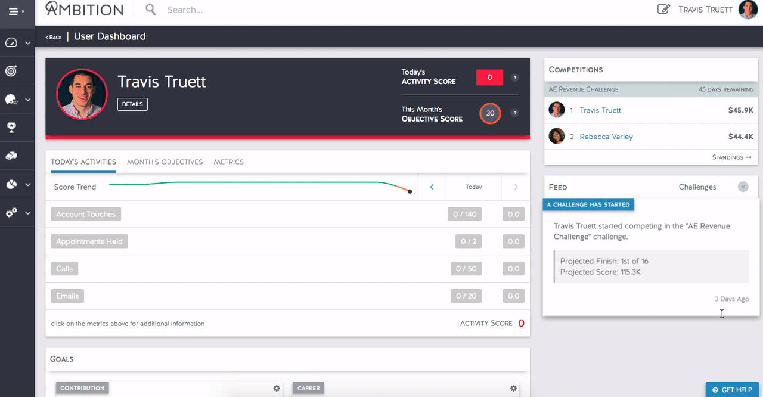This screenshot has height=397, width=763.
Task: Go to previous day in score trend
Action: click(x=432, y=187)
